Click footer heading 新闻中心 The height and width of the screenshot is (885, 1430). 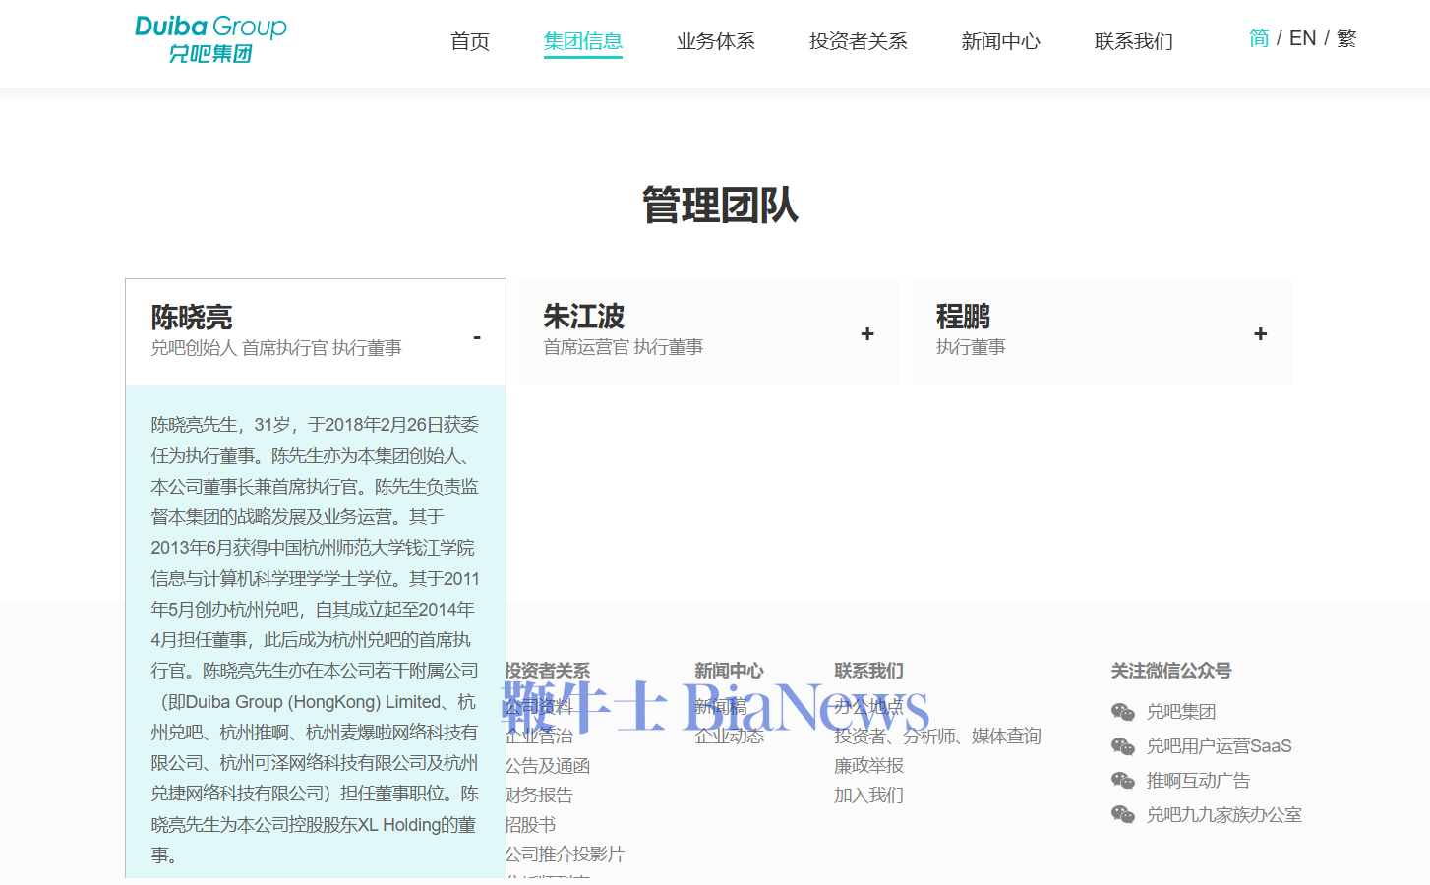(729, 671)
